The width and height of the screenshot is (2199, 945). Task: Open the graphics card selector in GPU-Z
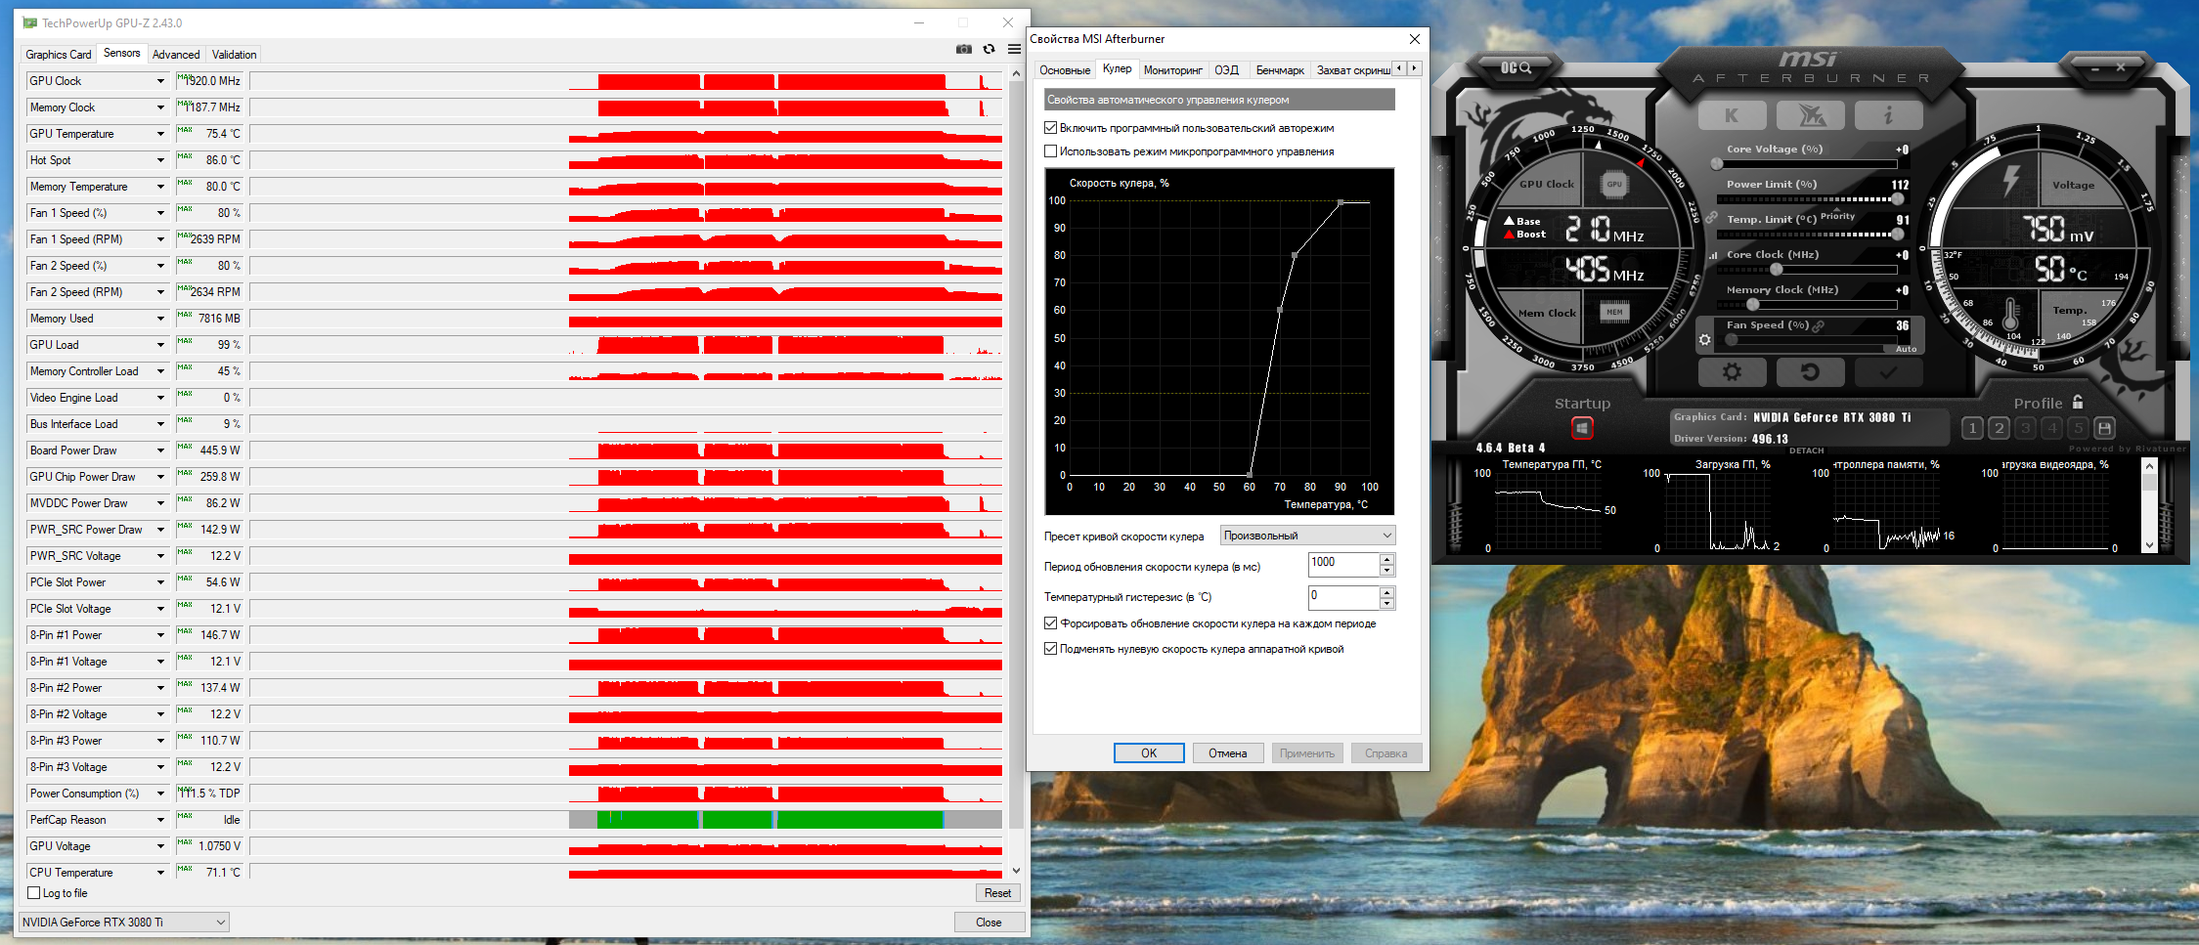pyautogui.click(x=124, y=922)
